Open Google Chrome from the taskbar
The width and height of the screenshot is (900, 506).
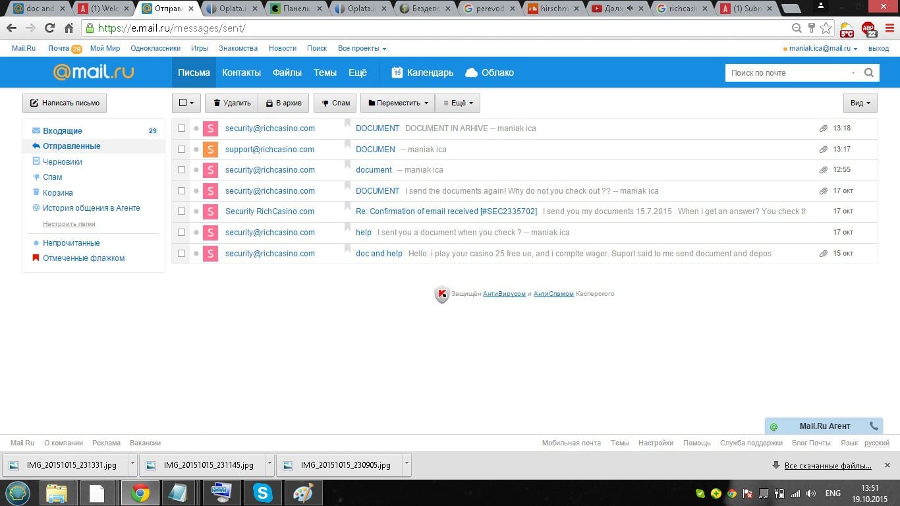140,493
